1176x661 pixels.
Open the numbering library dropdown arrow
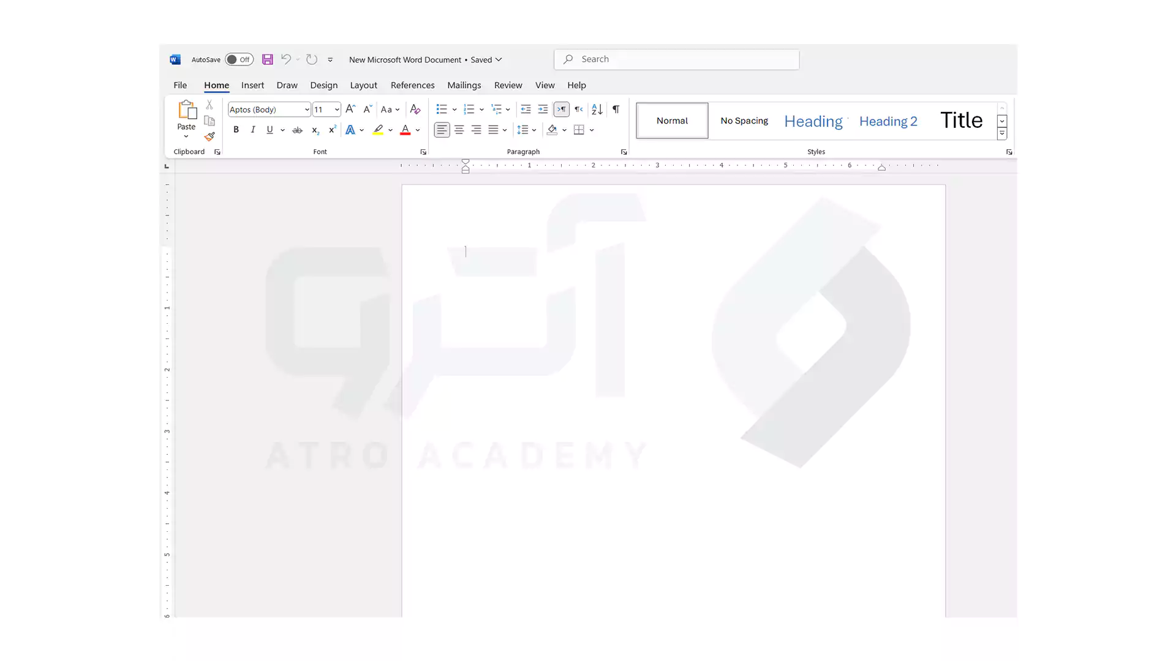tap(482, 110)
